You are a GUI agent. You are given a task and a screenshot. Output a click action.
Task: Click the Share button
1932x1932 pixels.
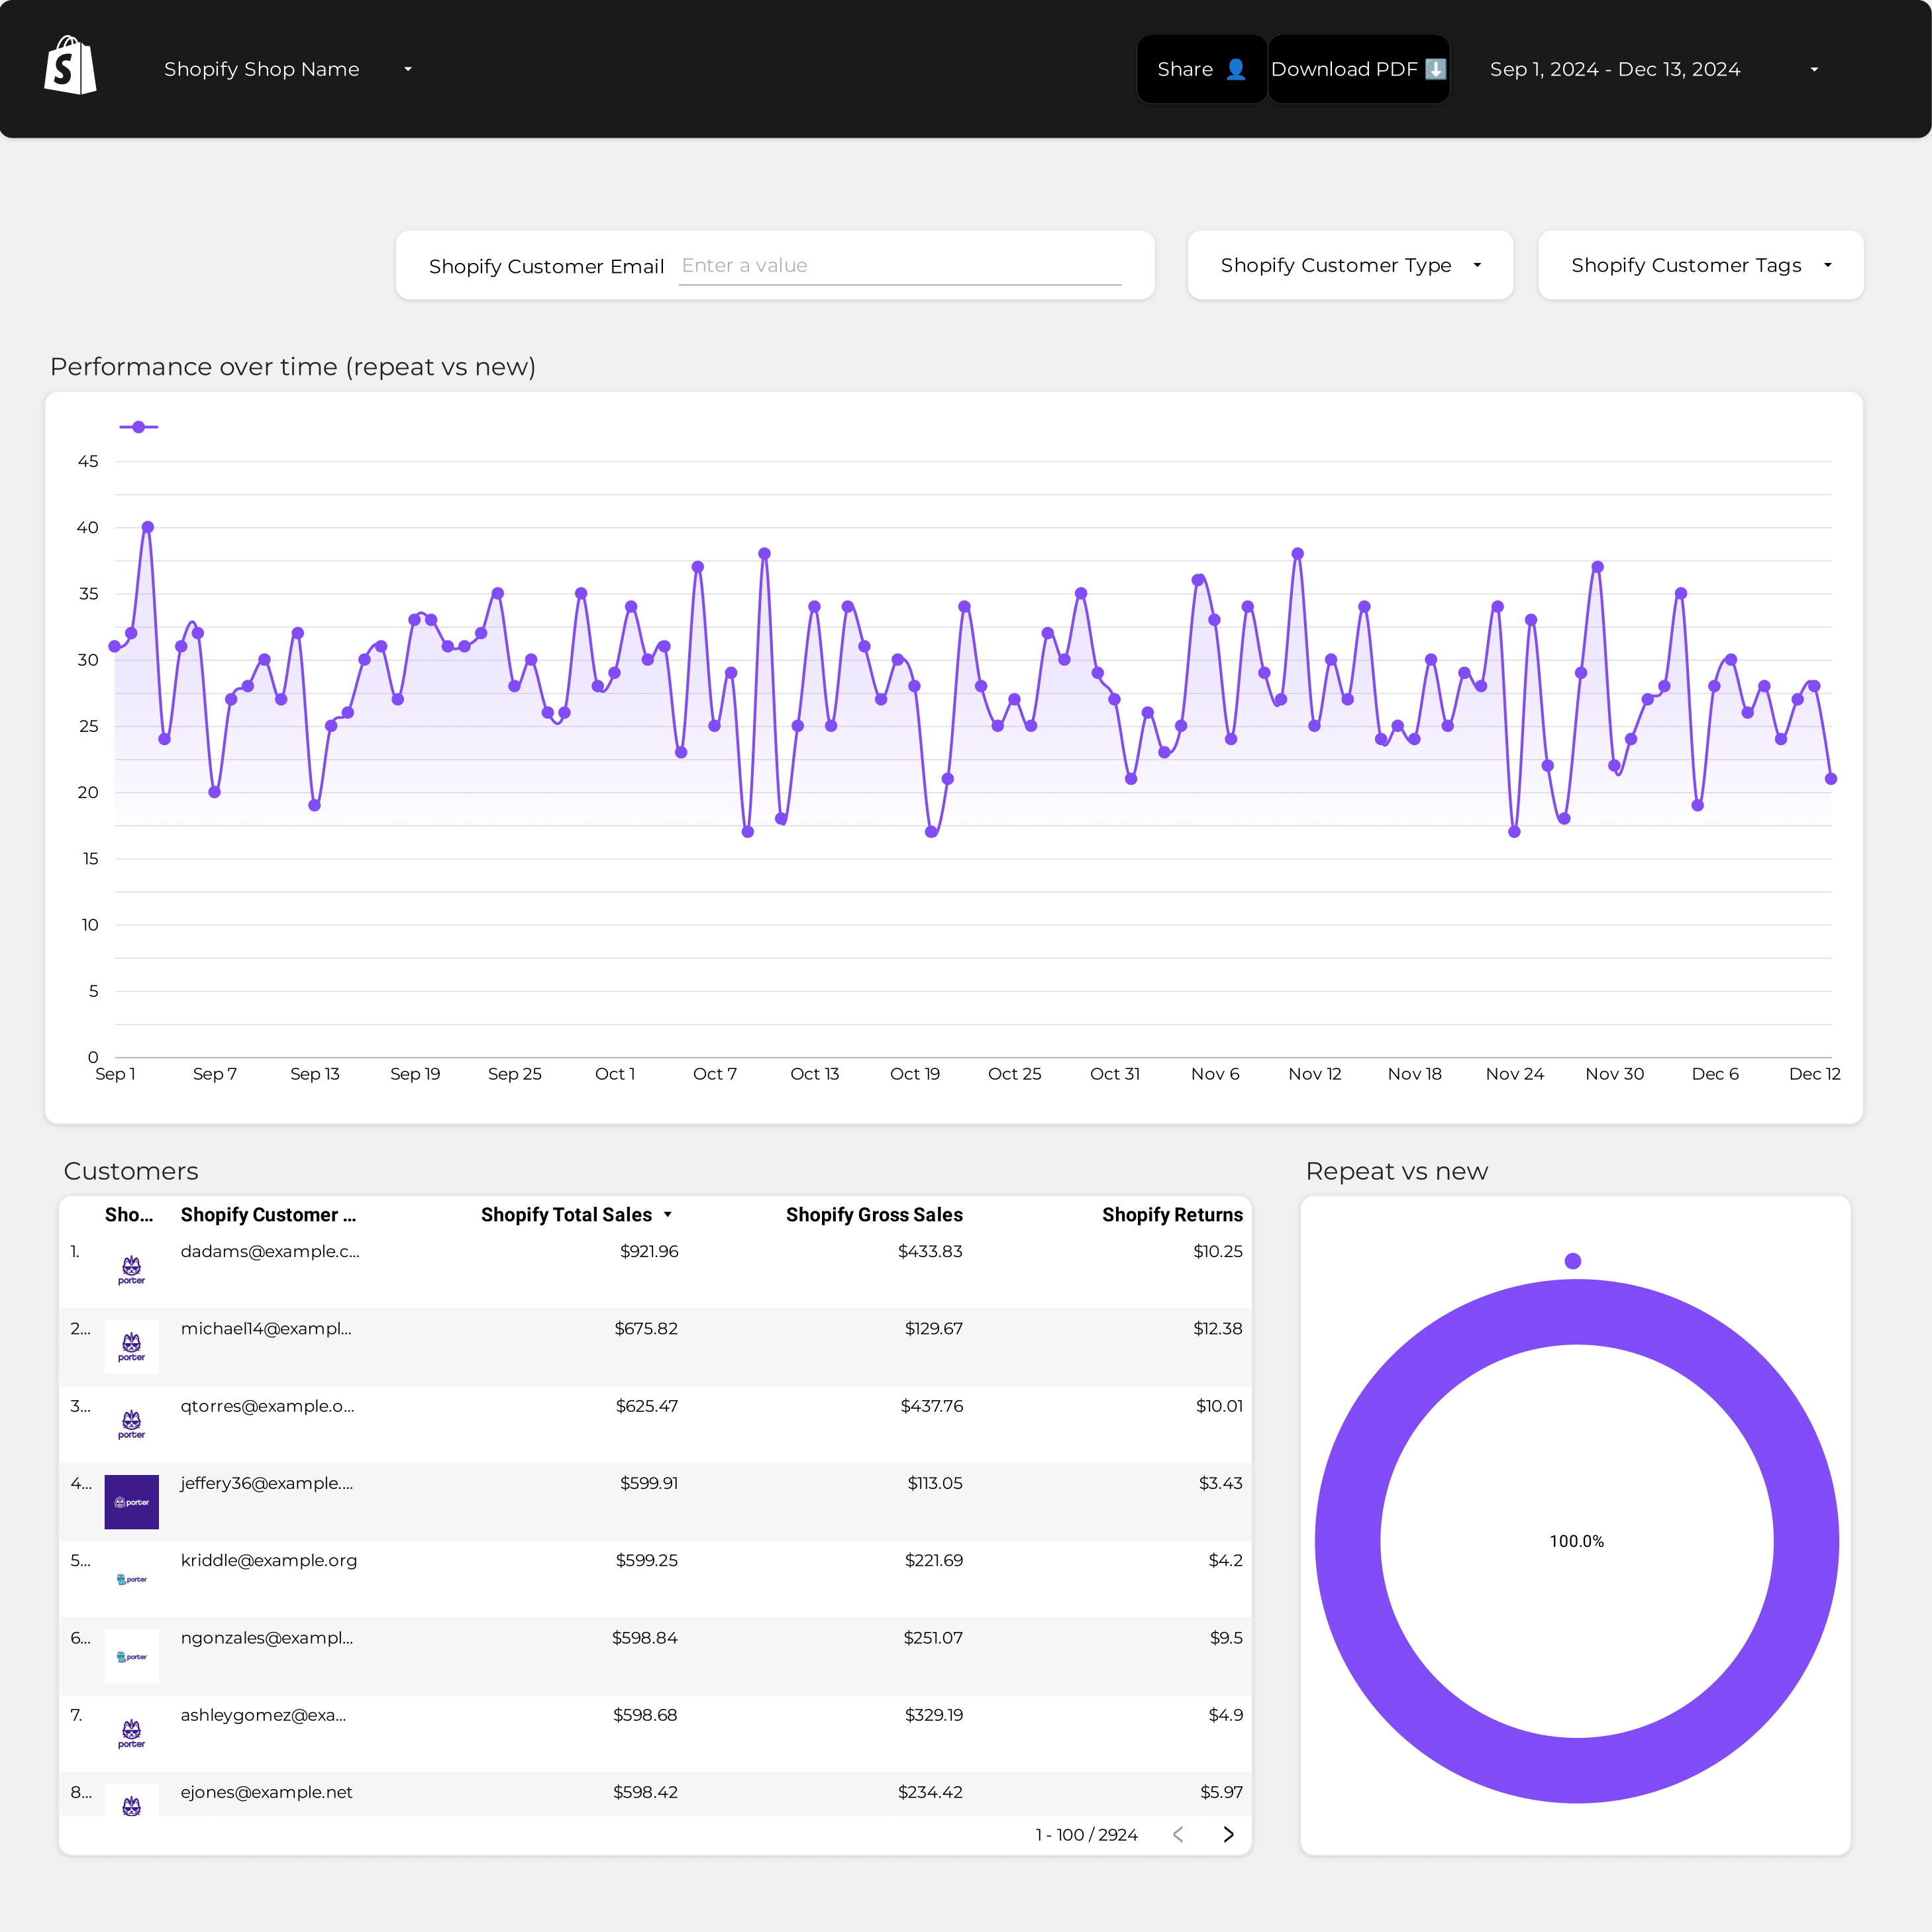pos(1201,69)
